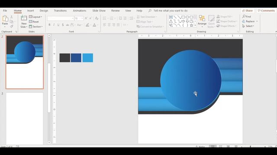Image resolution: width=277 pixels, height=155 pixels.
Task: Click the Reset slide button
Action: 34,22
